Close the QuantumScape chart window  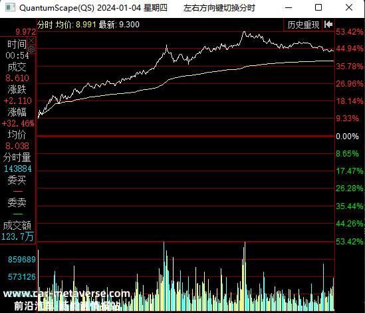click(x=349, y=8)
